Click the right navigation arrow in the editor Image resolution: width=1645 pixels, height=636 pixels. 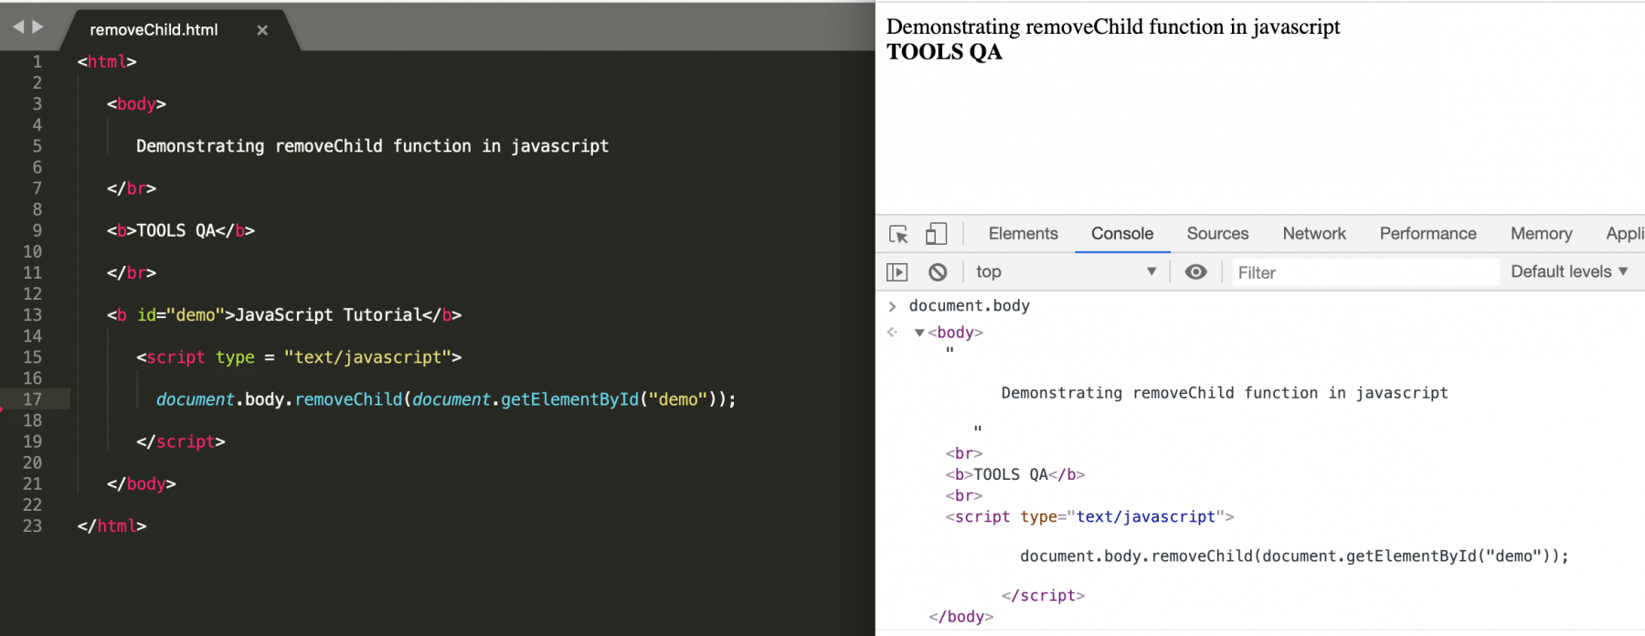click(38, 27)
